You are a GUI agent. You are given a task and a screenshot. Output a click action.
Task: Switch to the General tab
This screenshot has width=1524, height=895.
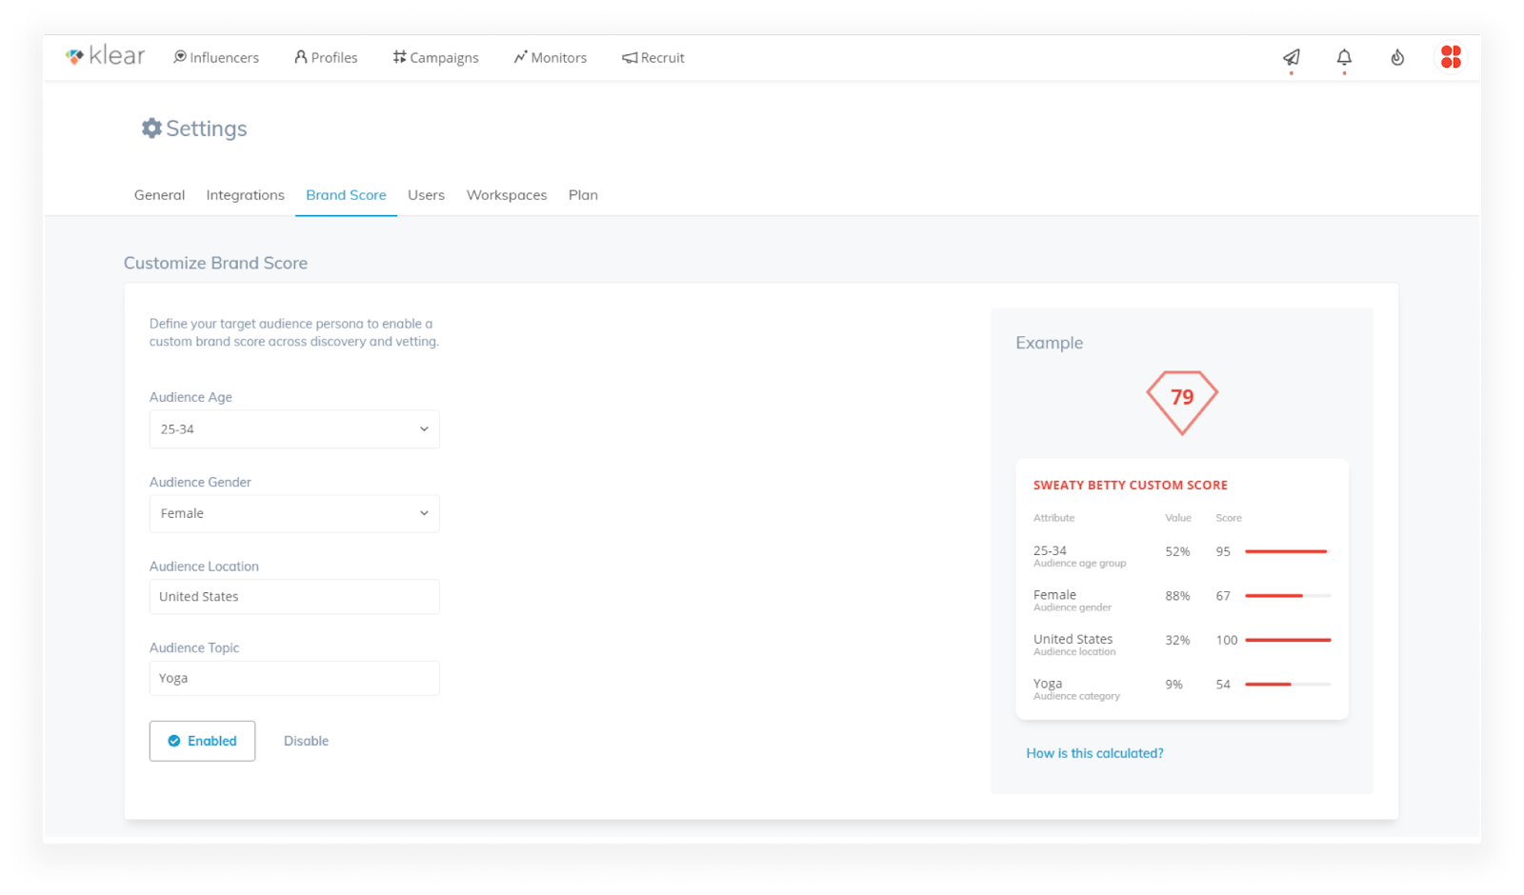159,194
